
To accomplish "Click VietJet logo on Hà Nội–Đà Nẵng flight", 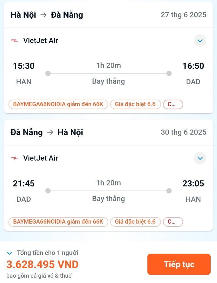I will 15,41.
